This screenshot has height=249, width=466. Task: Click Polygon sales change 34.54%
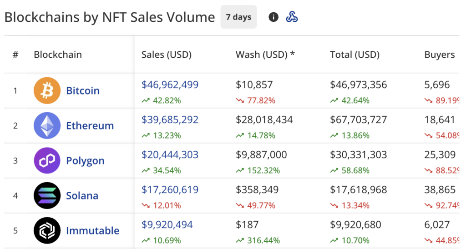point(162,171)
